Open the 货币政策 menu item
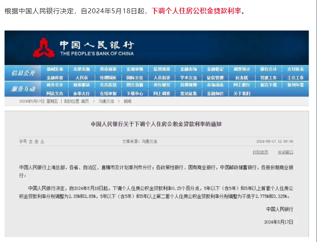 [x=108, y=69]
